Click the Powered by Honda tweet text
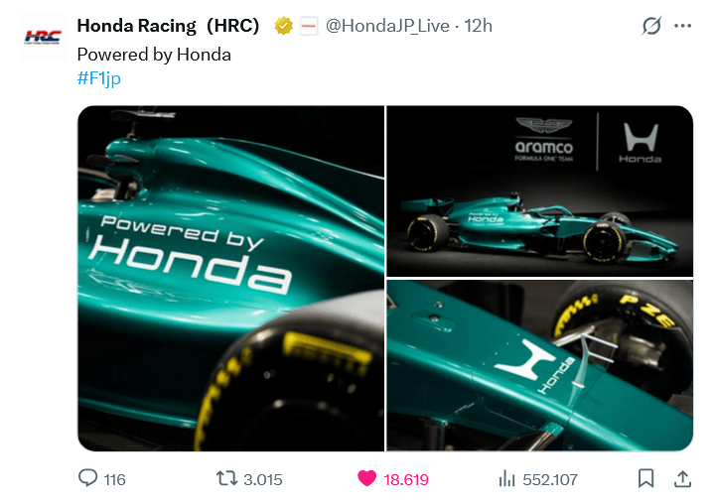This screenshot has width=713, height=504. click(154, 55)
